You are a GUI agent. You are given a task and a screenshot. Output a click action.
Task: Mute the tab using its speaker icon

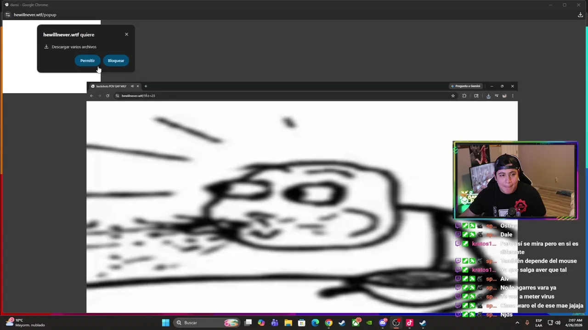point(132,86)
